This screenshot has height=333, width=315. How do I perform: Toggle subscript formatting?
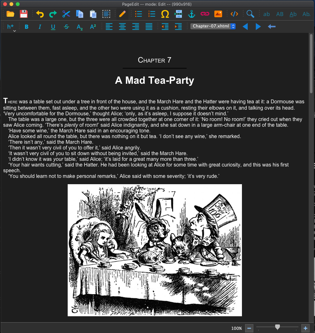(x=79, y=27)
